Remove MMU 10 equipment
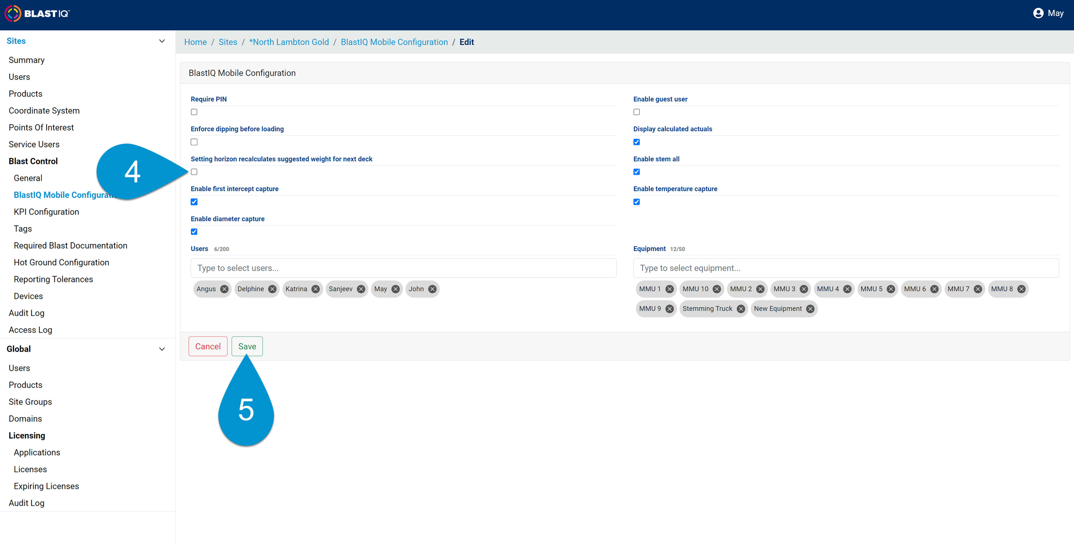The height and width of the screenshot is (545, 1074). pos(717,289)
